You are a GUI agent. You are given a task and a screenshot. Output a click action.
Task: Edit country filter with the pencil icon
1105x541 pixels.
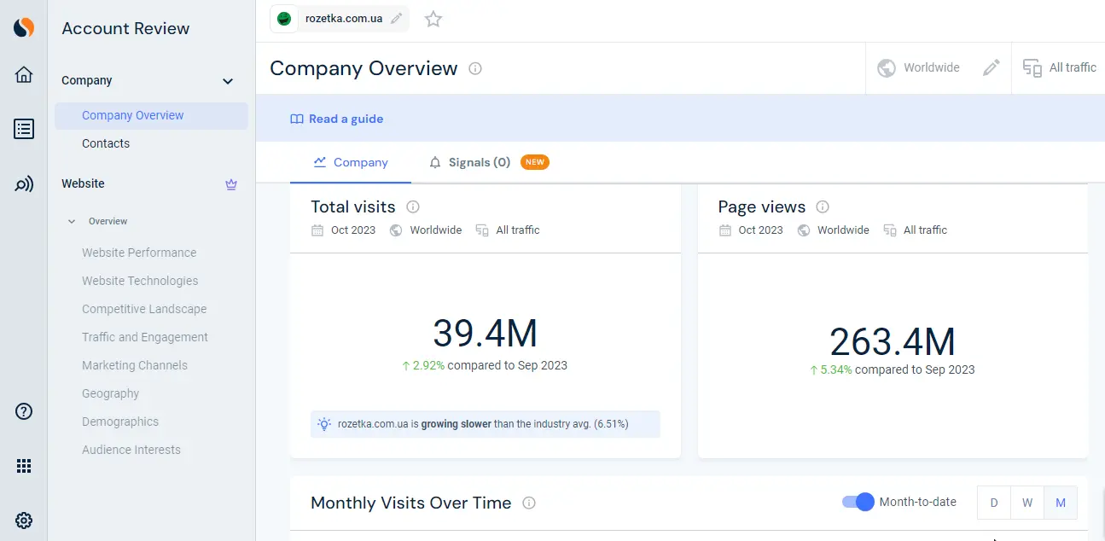pos(991,67)
